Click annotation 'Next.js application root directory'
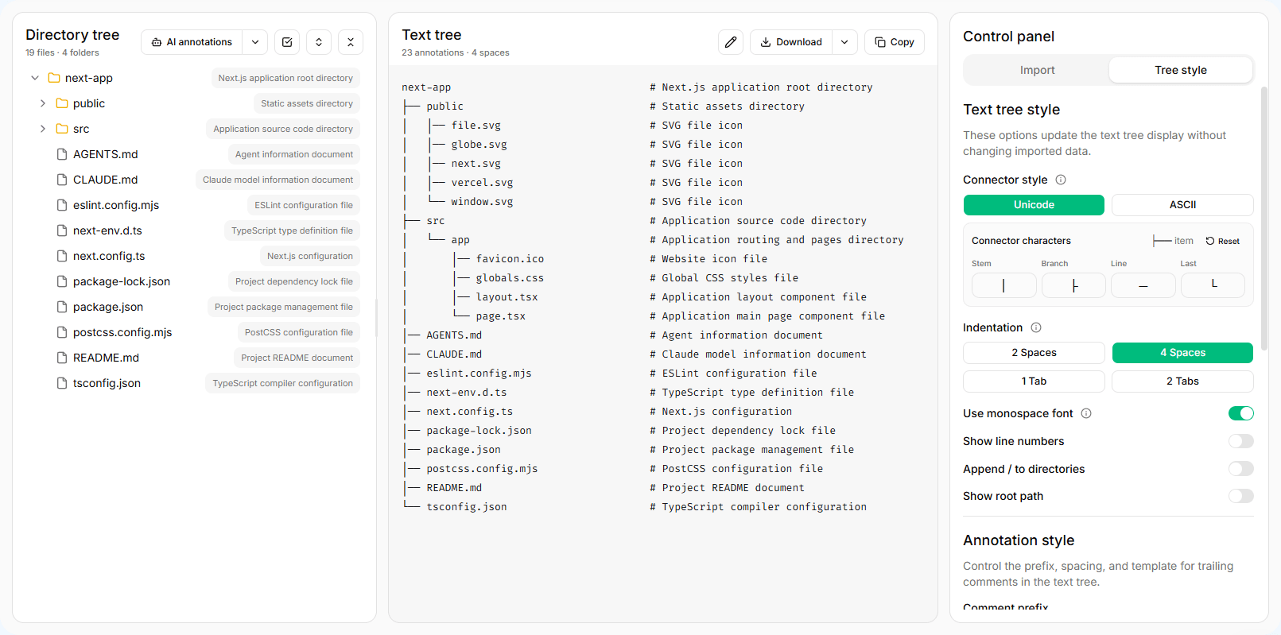The width and height of the screenshot is (1281, 635). [285, 78]
